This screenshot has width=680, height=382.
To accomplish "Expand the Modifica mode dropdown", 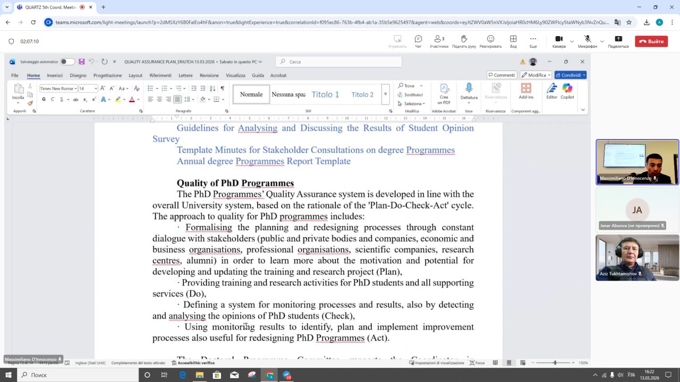I will click(549, 75).
